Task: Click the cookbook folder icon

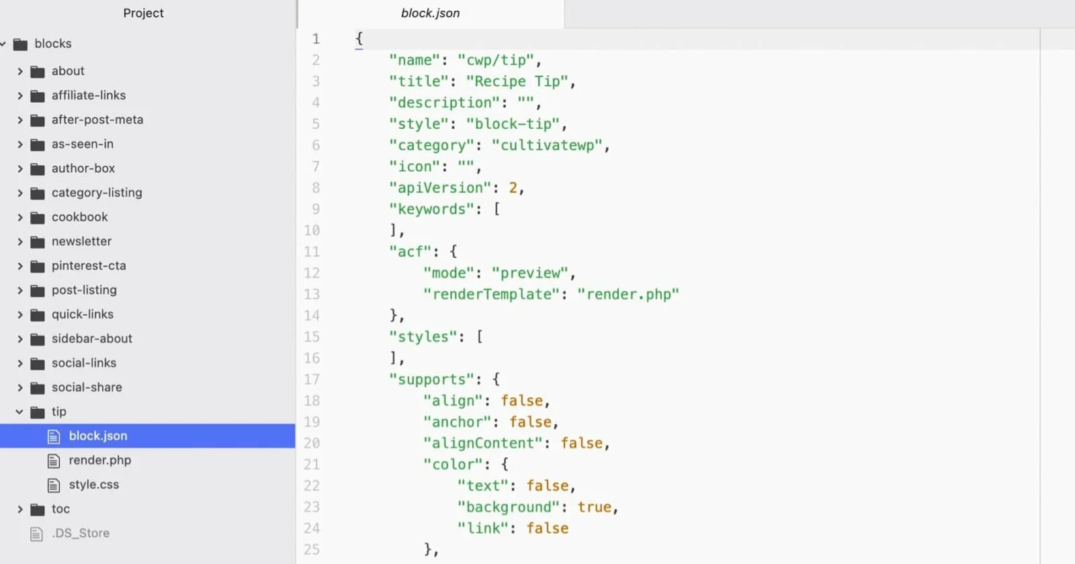Action: (x=38, y=218)
